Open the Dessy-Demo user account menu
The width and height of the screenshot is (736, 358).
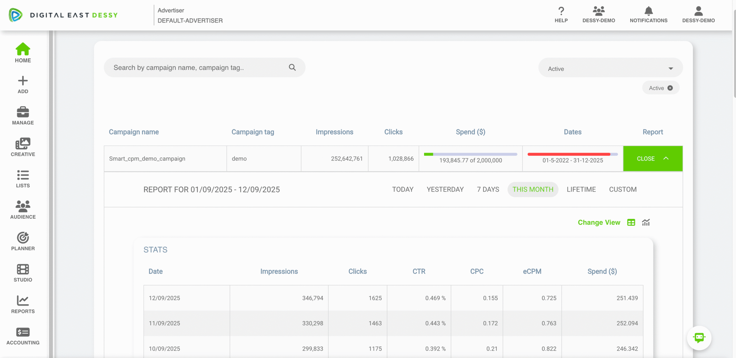698,14
